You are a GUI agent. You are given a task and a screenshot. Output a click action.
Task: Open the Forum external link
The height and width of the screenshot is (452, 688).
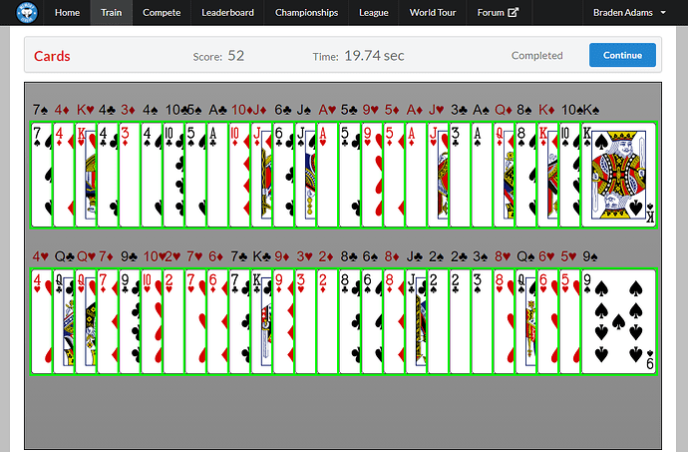(x=498, y=13)
